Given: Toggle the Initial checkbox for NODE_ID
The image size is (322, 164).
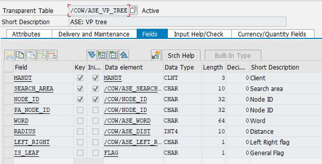Looking at the screenshot, I should (95, 99).
